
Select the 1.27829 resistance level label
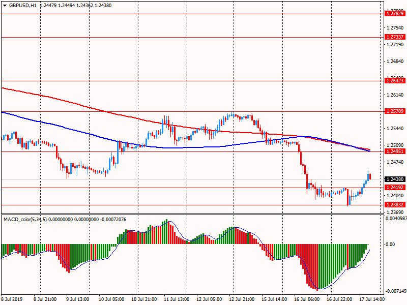(395, 14)
